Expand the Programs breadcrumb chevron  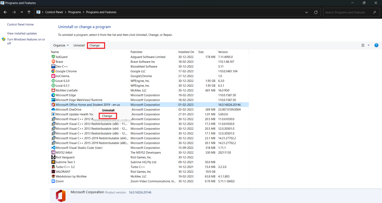[x=84, y=12]
